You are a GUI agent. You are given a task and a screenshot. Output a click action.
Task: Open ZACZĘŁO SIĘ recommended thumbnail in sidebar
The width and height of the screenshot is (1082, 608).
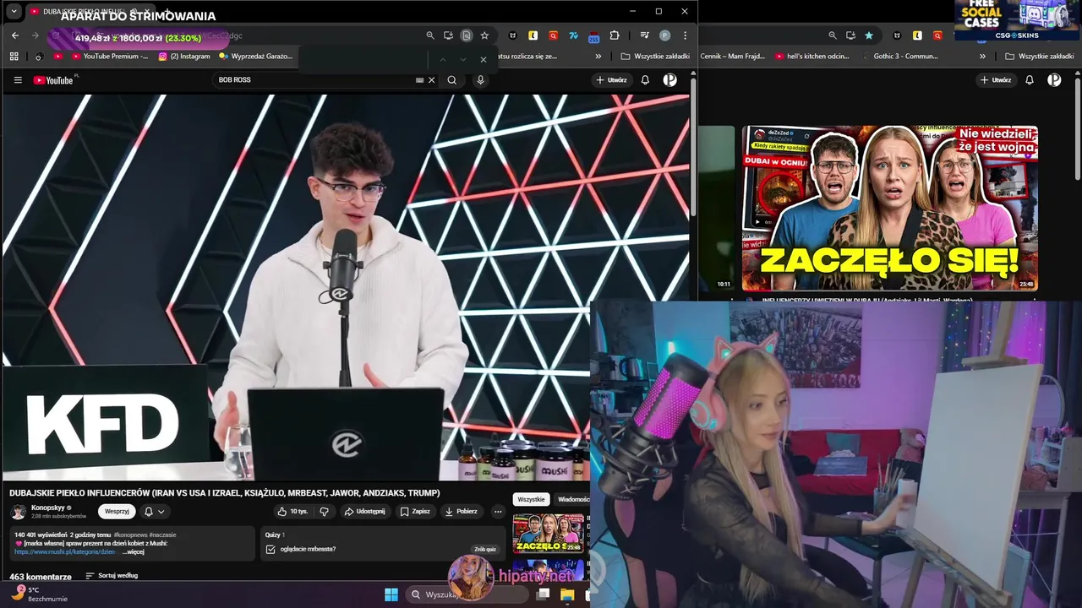pyautogui.click(x=548, y=533)
